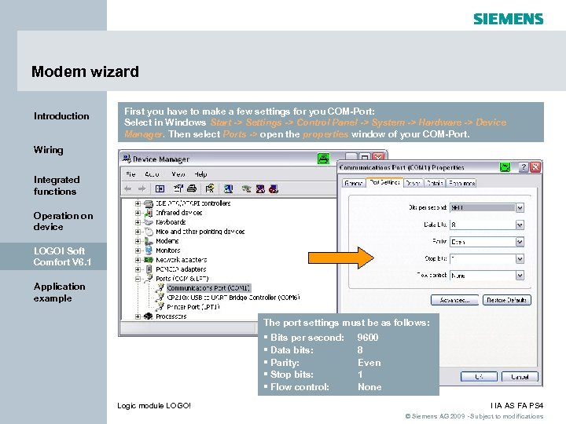
Task: Click the Help icon in Device Manager toolbar
Action: tap(209, 188)
